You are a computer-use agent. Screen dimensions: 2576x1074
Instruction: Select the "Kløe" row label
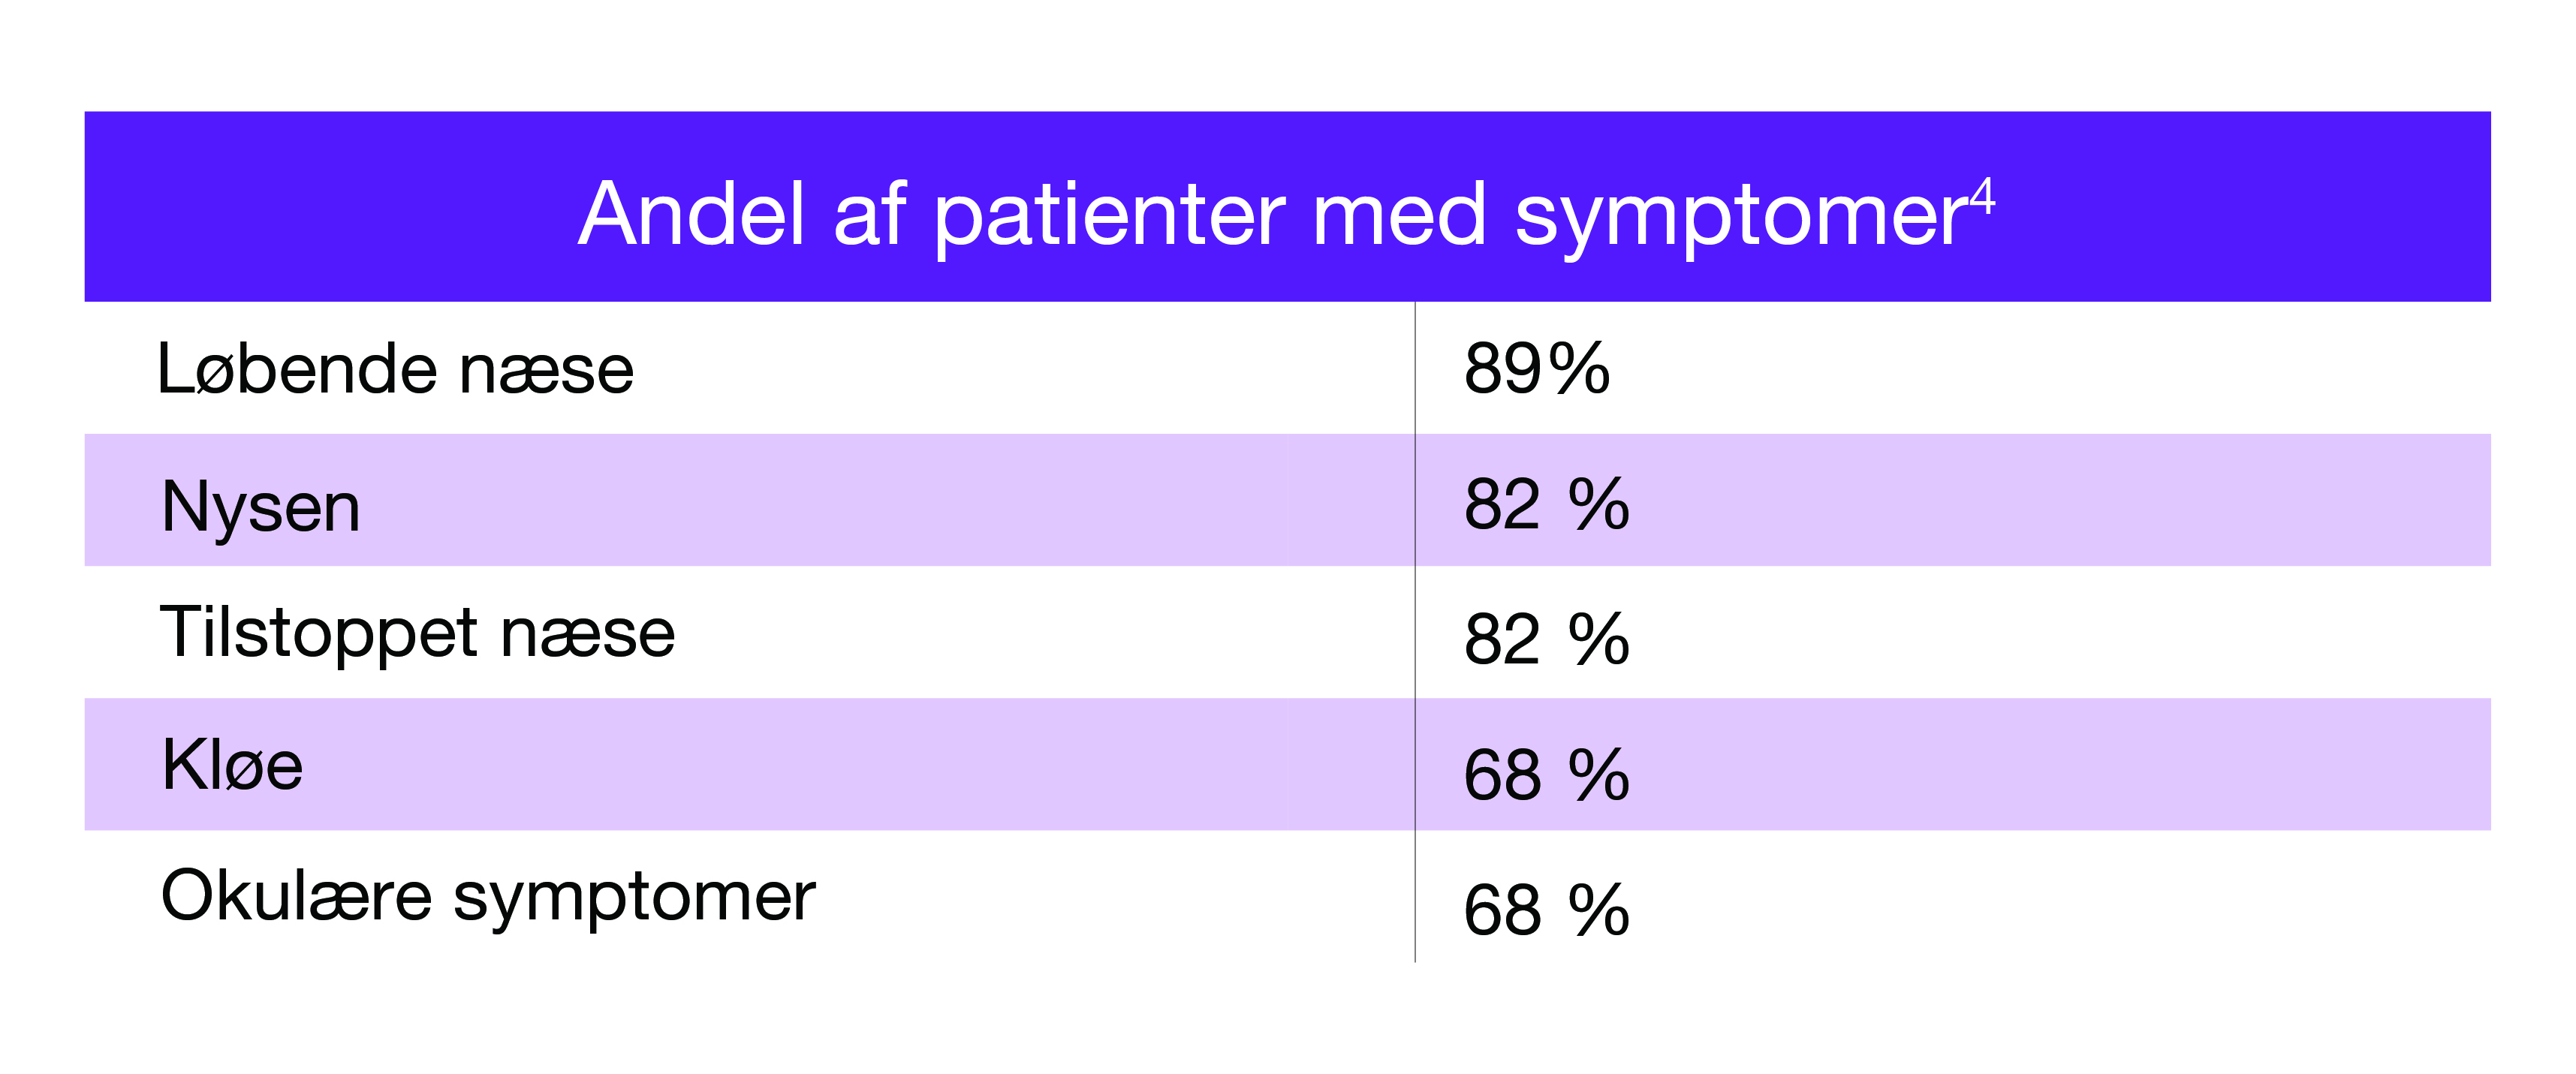coord(232,766)
